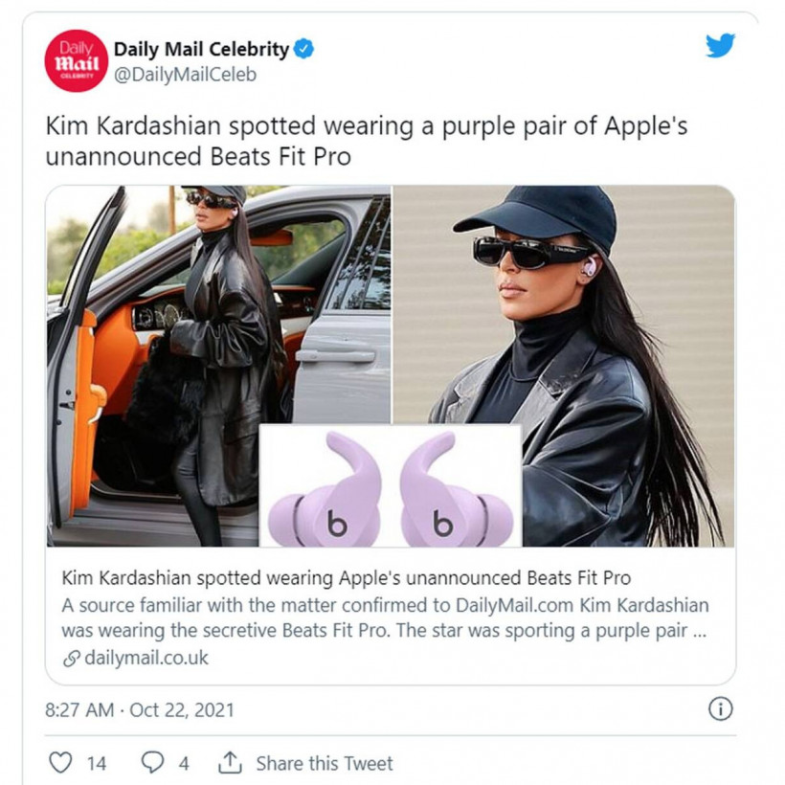785x785 pixels.
Task: Click the 14 likes count
Action: tap(97, 764)
